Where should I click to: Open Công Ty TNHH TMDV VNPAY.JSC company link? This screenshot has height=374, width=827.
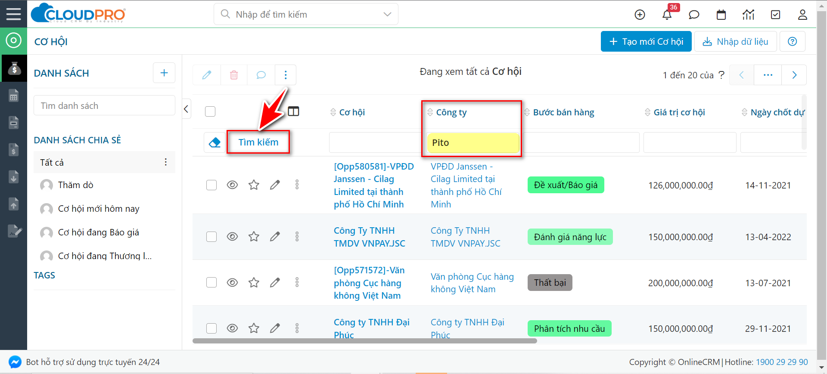coord(465,237)
